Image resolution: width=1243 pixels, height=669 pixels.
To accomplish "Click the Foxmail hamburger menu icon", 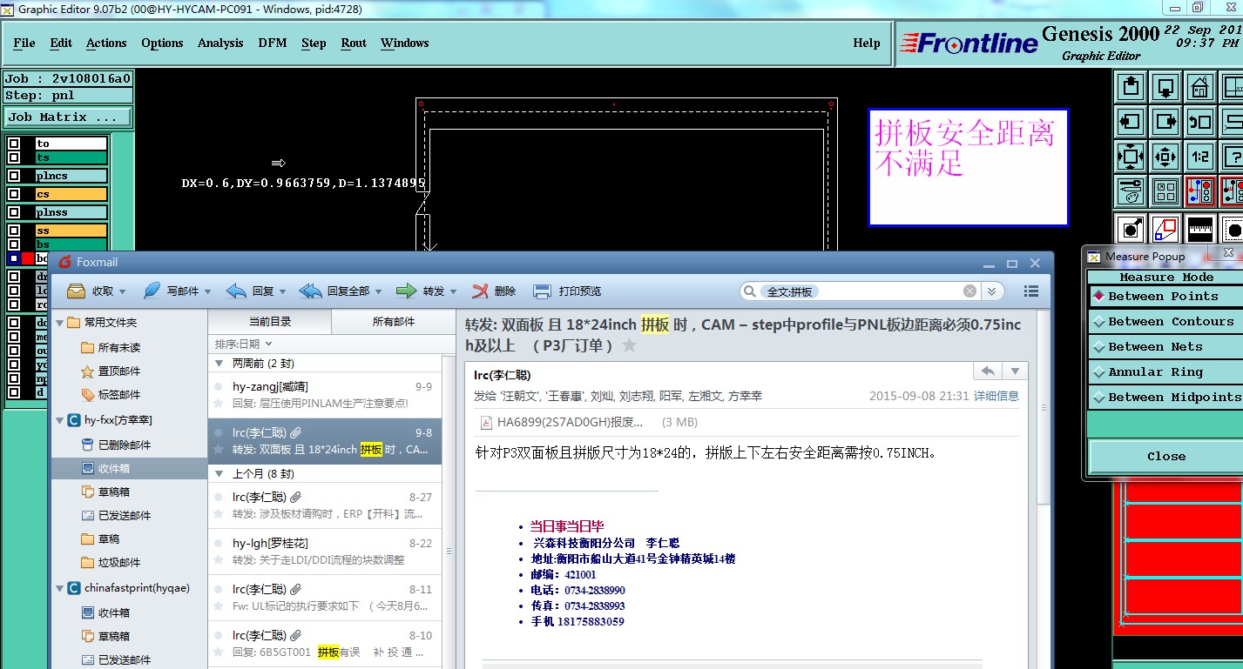I will click(x=1031, y=291).
